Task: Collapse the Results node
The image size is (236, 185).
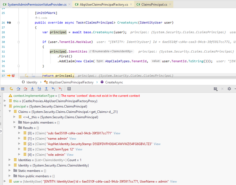Action: [15, 128]
